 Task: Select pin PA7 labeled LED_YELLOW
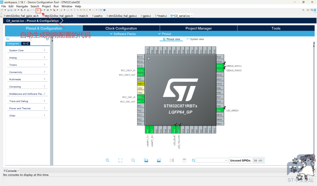pyautogui.click(x=178, y=130)
